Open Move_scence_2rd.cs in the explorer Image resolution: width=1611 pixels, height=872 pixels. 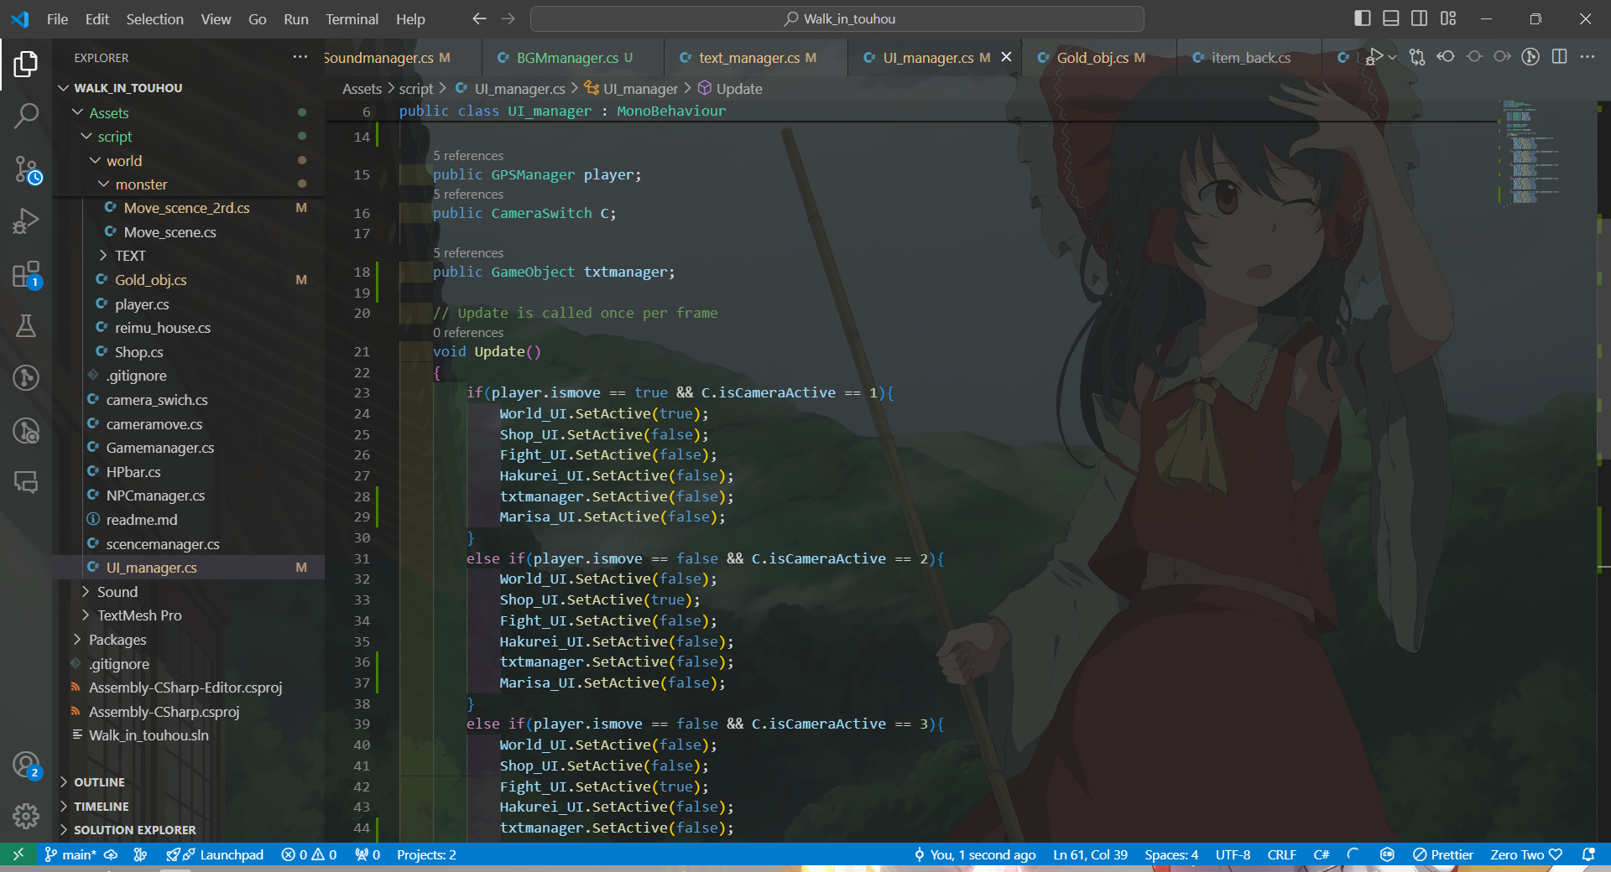pyautogui.click(x=186, y=208)
